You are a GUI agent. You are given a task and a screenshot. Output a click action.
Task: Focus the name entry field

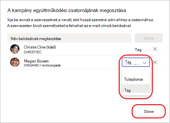click(69, 38)
